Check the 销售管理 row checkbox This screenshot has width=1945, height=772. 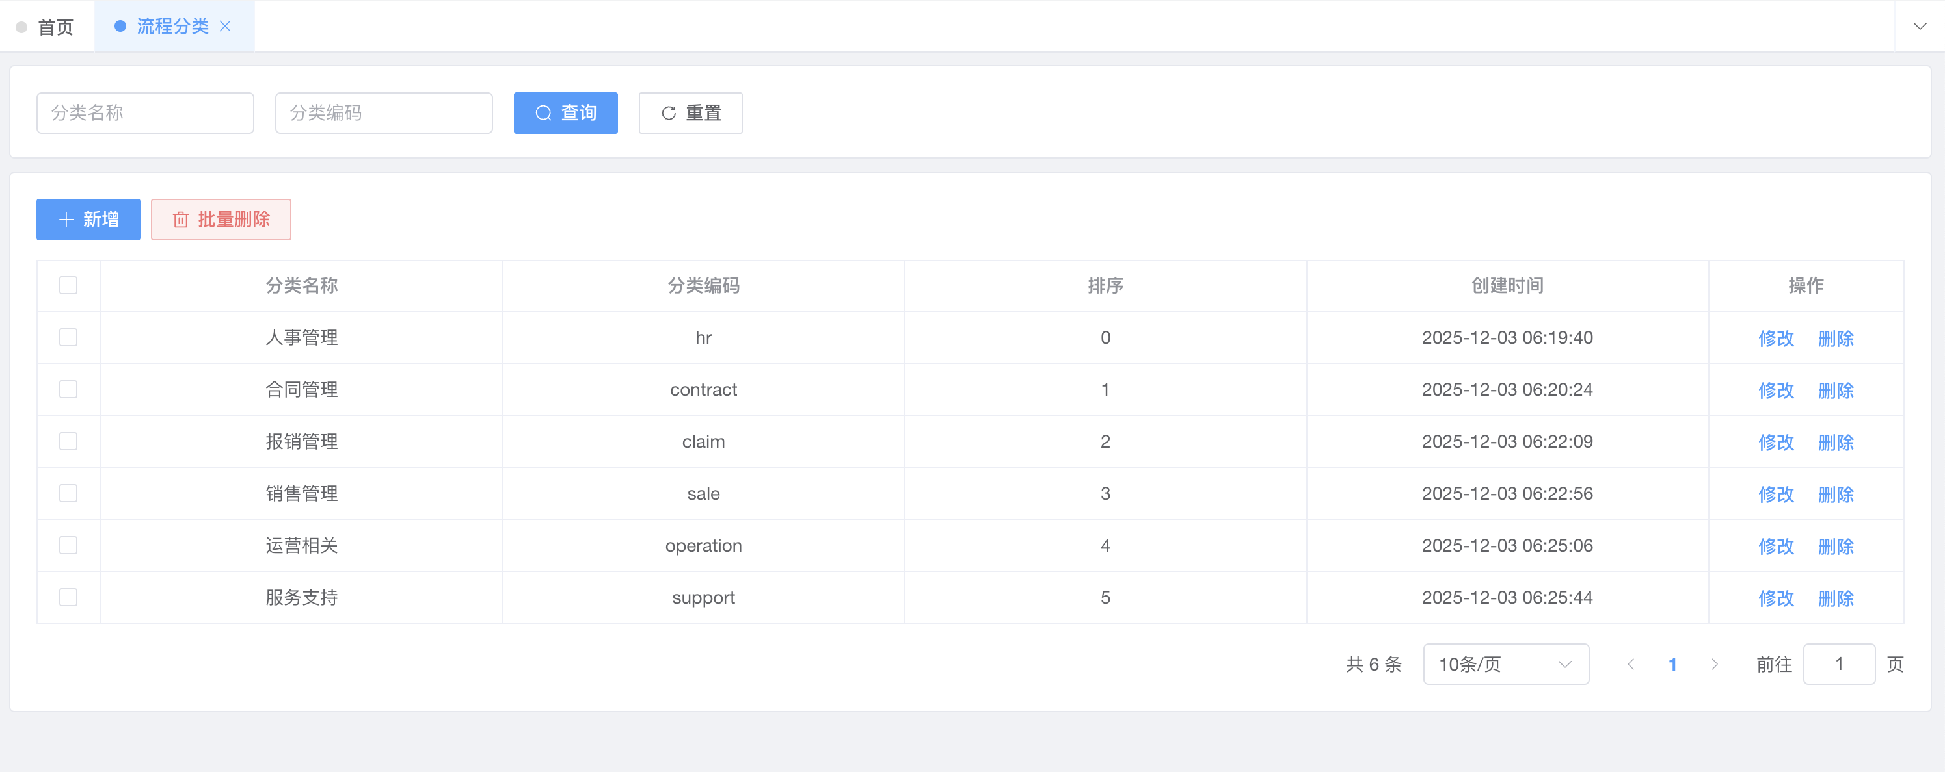69,494
